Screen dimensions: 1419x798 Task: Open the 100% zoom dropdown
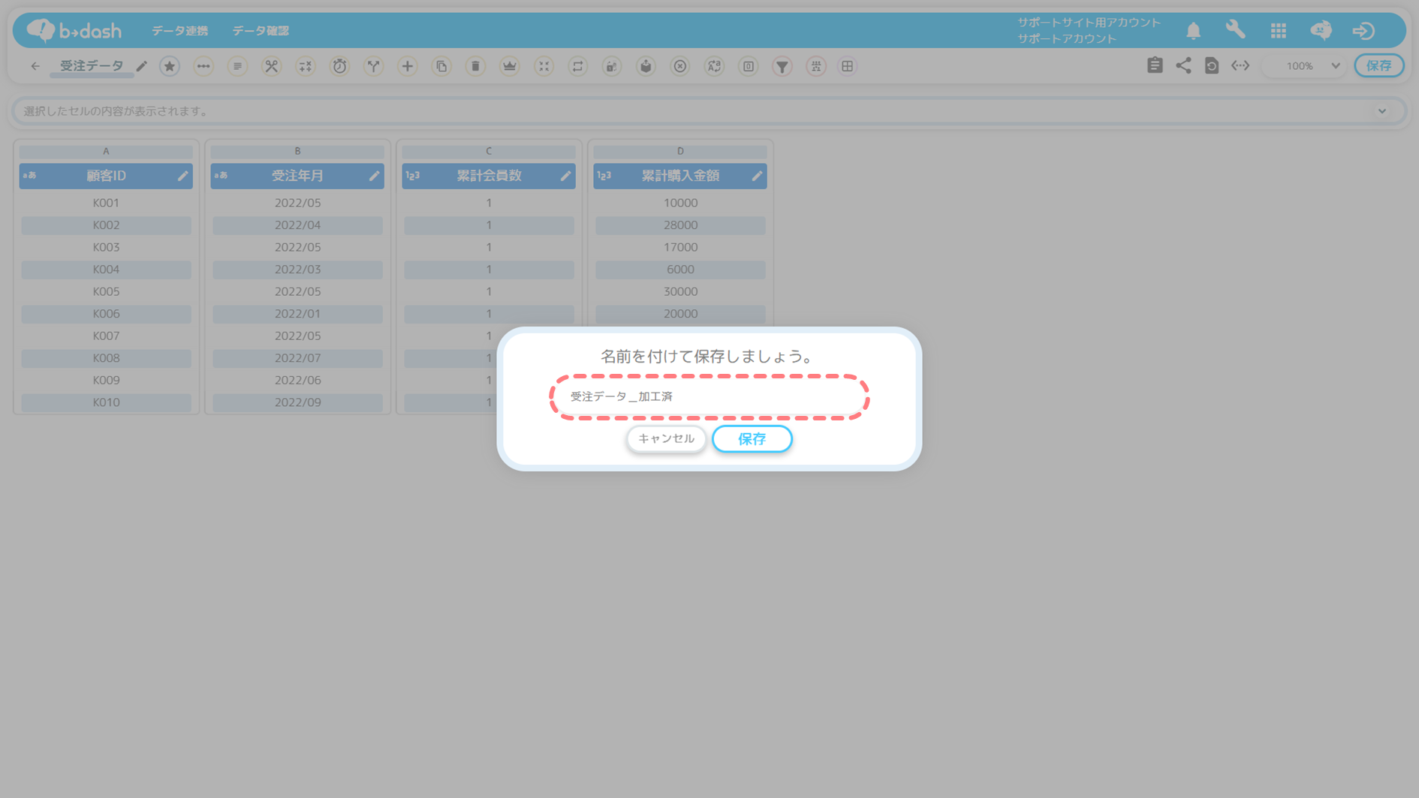point(1304,66)
